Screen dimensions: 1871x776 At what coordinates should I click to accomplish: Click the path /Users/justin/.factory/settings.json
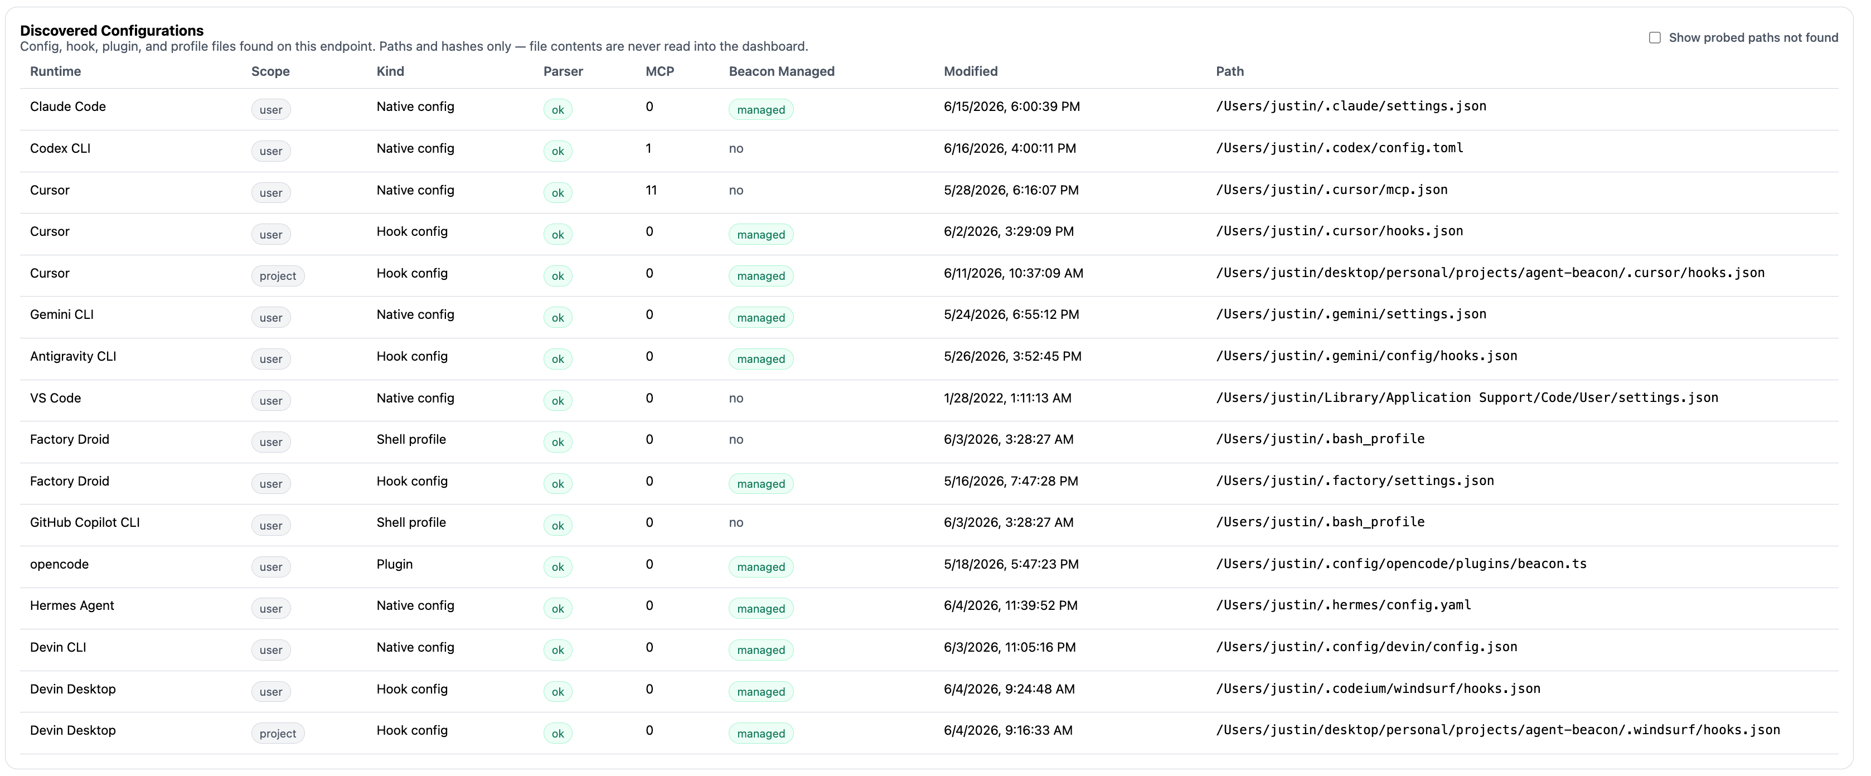click(1355, 481)
